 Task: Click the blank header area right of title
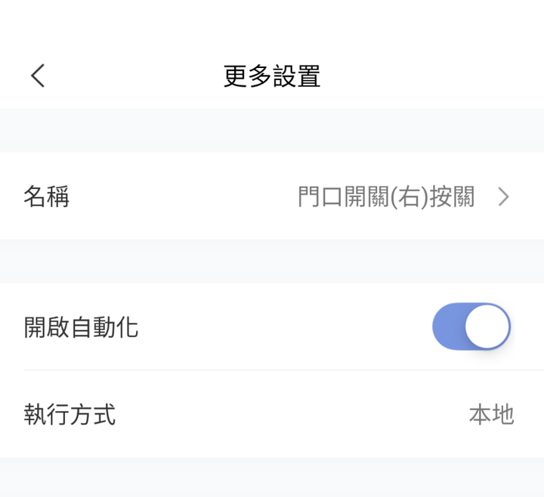432,76
